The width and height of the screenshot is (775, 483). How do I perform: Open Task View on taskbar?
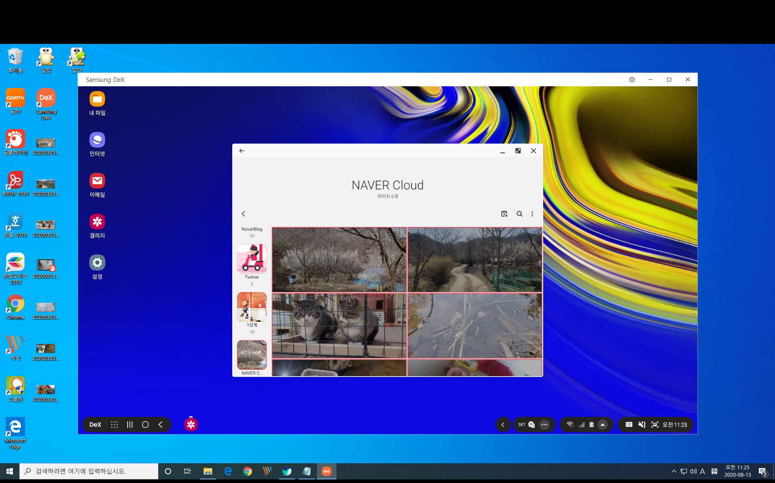[x=187, y=471]
